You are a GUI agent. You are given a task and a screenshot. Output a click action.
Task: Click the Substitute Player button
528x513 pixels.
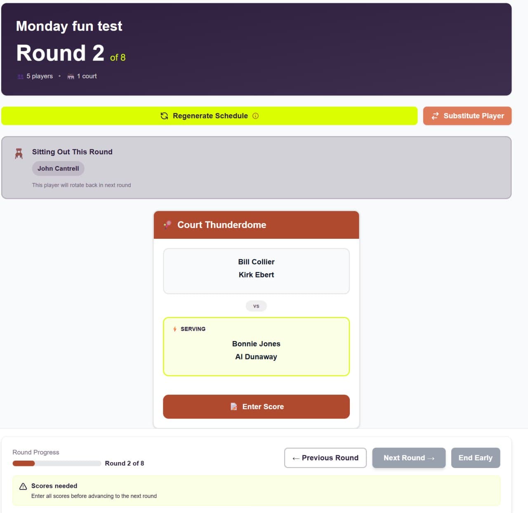point(467,116)
